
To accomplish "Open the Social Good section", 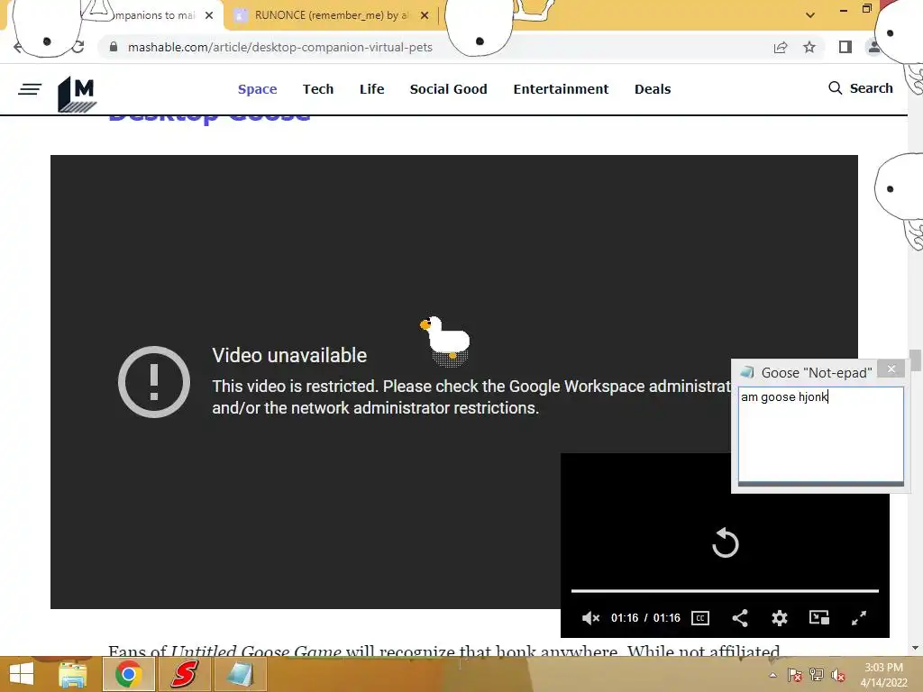I will [x=448, y=89].
